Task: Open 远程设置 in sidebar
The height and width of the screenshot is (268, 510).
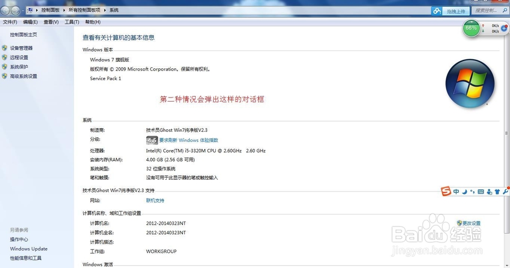Action: 19,58
